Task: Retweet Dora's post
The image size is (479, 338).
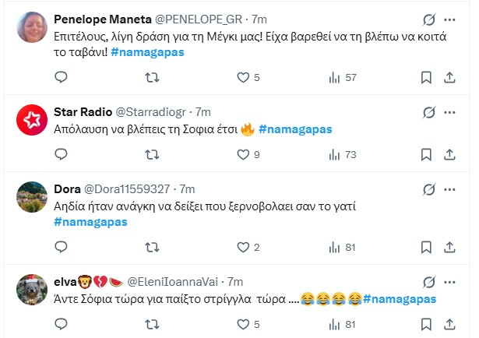Action: (153, 247)
